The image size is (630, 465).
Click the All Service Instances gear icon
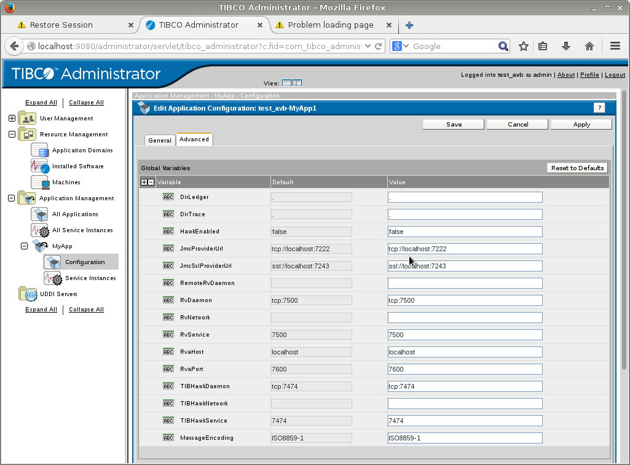pos(39,230)
